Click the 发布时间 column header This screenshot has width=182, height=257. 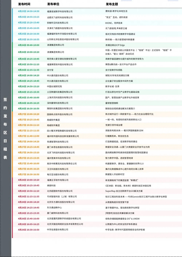click(x=24, y=4)
